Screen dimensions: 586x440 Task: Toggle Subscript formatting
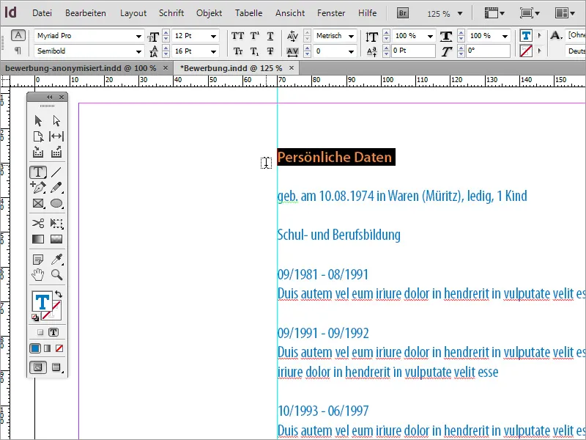click(255, 51)
